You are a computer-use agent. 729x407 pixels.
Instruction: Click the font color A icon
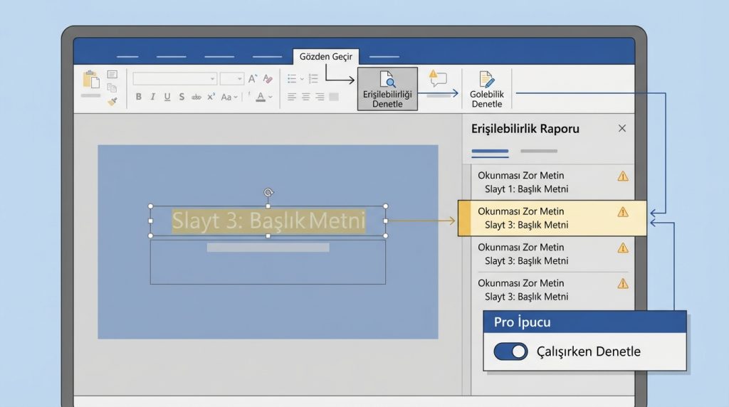pos(261,97)
